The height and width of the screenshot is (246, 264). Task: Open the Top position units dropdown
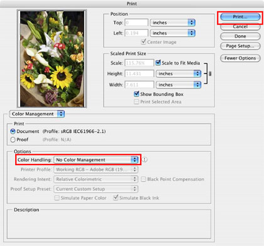173,23
